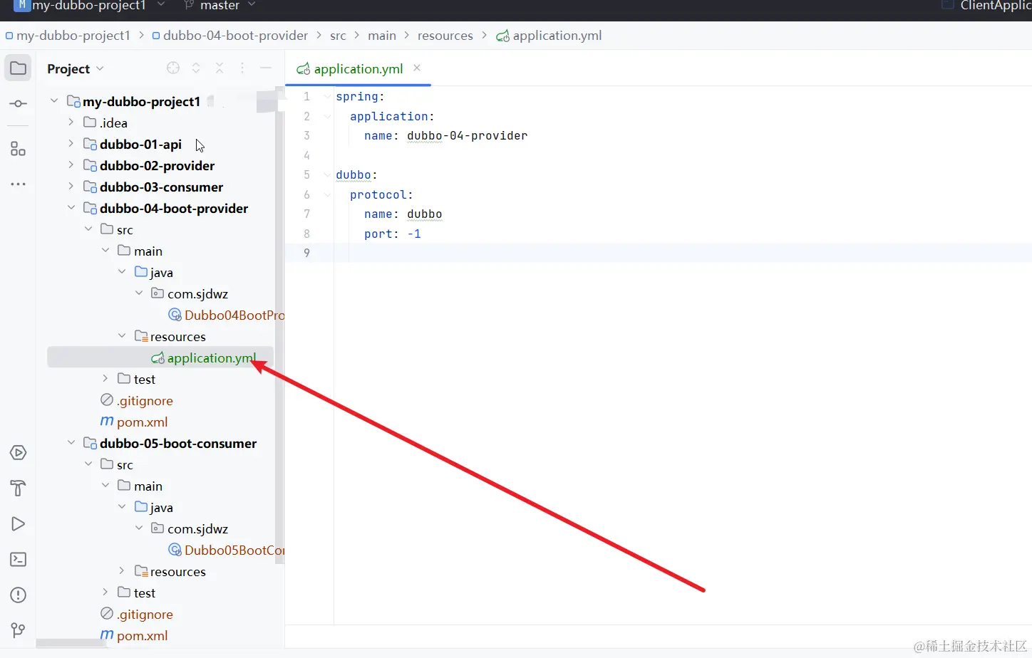Click line number 4 in gutter
Viewport: 1032px width, 658px height.
click(306, 155)
